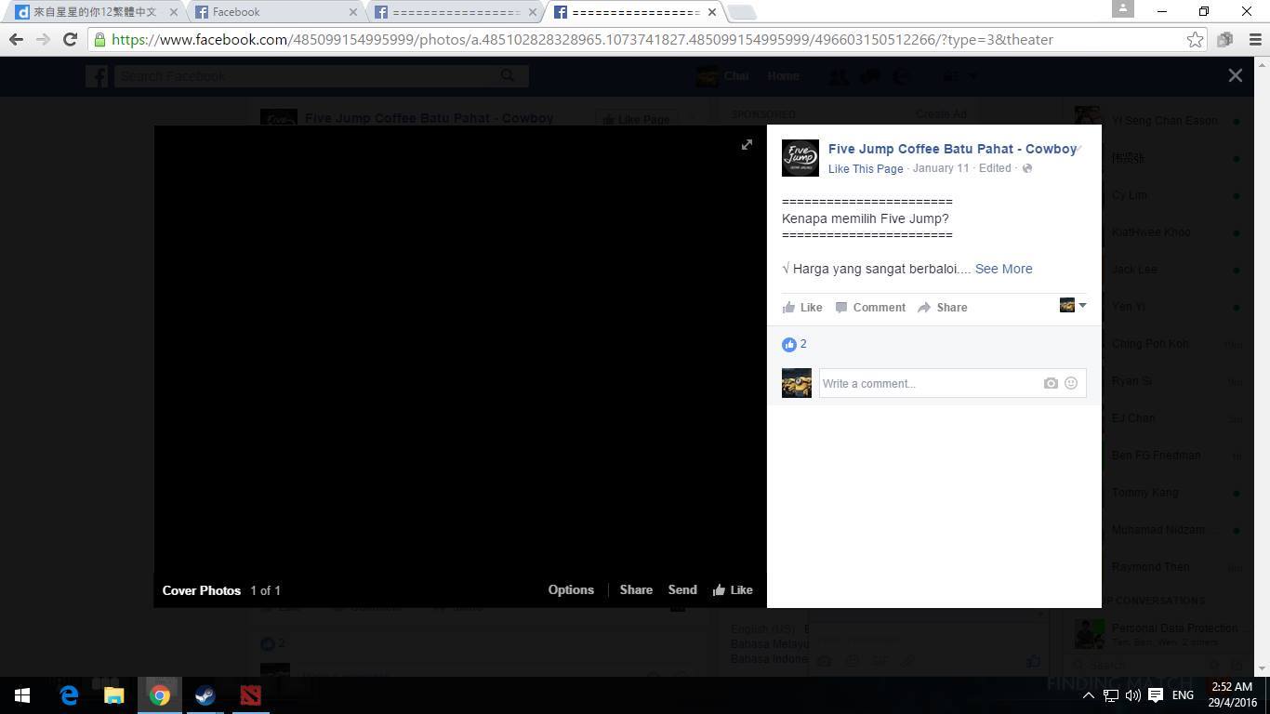This screenshot has height=714, width=1270.
Task: Switch to the 'Facebook' browser tab
Action: 276,12
